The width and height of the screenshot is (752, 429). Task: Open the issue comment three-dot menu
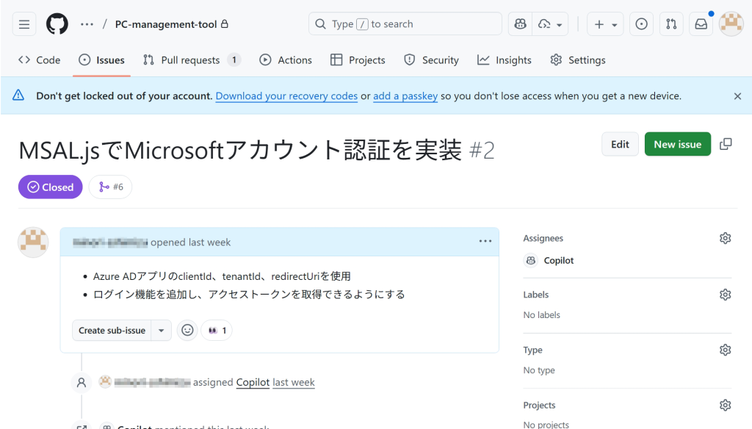485,241
